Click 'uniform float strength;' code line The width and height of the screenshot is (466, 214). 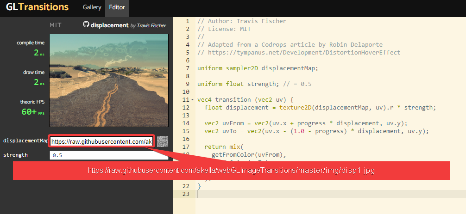coord(254,84)
